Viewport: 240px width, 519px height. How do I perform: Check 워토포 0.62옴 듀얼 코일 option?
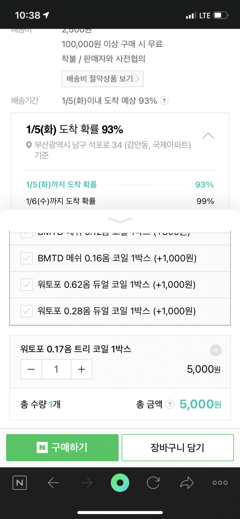pyautogui.click(x=27, y=285)
